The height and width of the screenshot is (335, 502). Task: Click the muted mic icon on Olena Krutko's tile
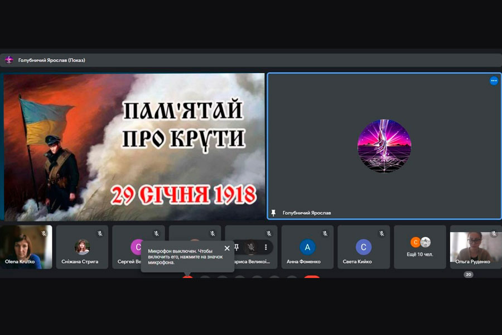coord(44,234)
